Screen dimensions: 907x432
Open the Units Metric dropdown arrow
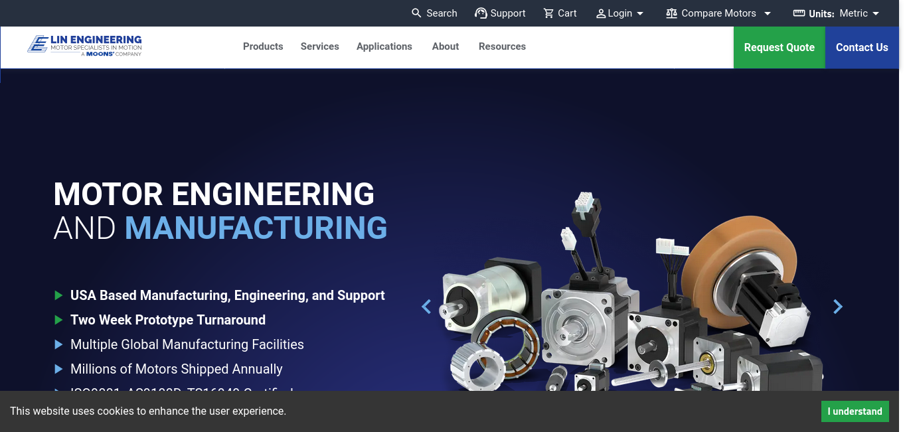click(876, 13)
